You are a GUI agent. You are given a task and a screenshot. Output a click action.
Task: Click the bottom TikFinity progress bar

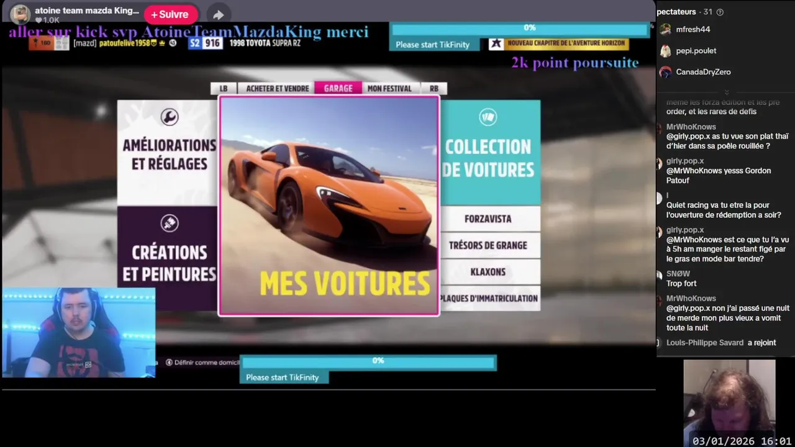[368, 361]
